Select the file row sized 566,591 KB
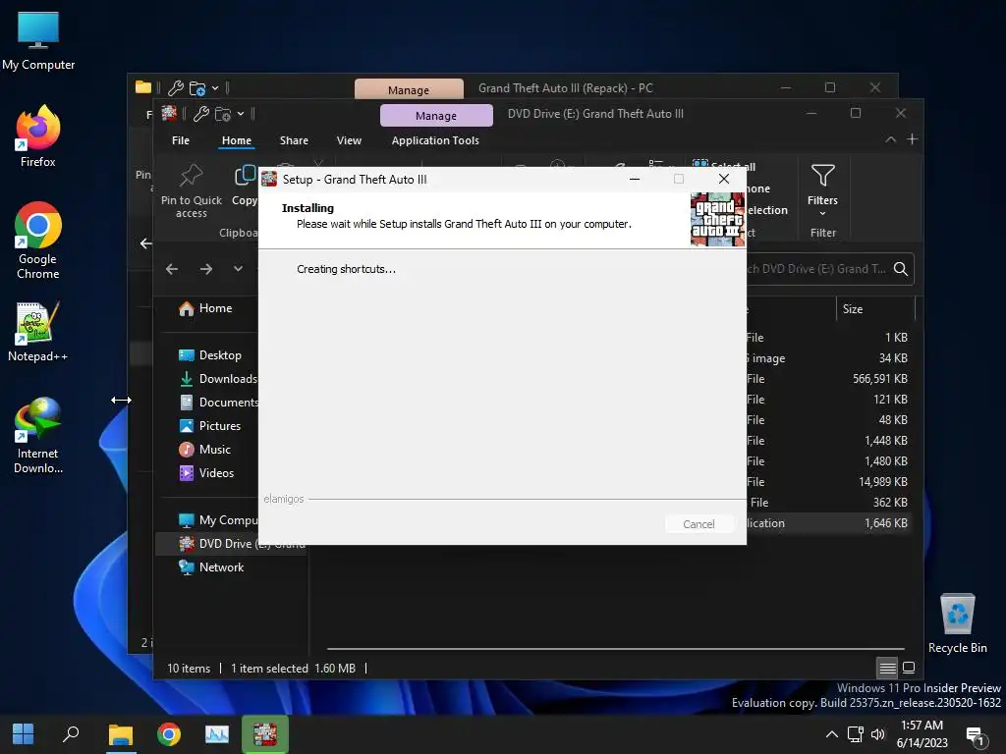Screen dimensions: 1006x754 pyautogui.click(x=828, y=379)
